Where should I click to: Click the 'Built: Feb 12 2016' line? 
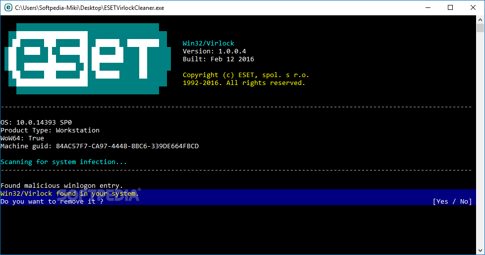218,59
